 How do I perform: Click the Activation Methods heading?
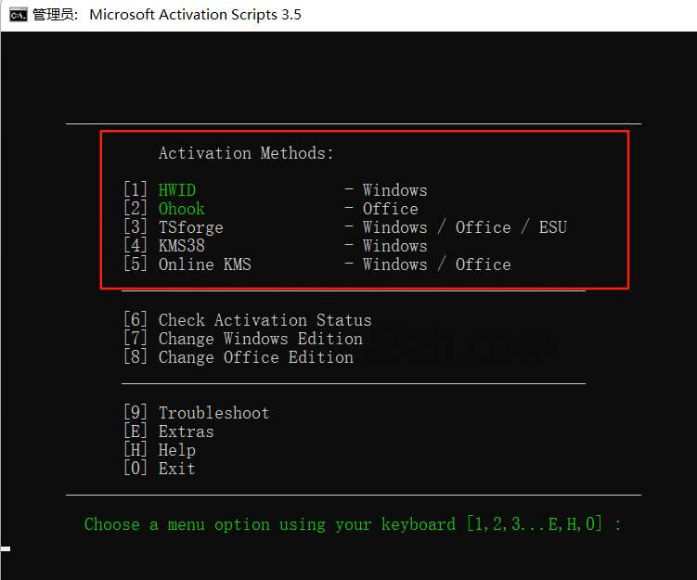(246, 153)
